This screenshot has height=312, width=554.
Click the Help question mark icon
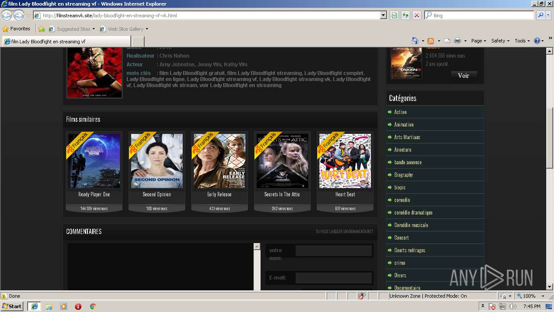coord(537,41)
